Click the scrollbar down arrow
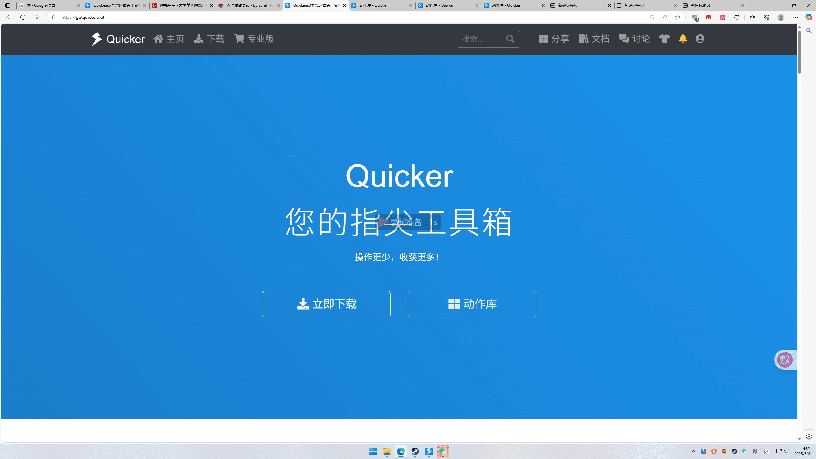 pyautogui.click(x=799, y=439)
